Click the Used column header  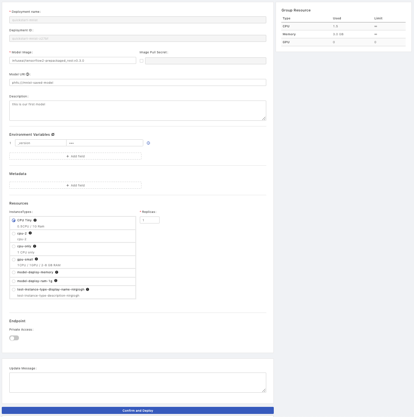[x=337, y=19]
